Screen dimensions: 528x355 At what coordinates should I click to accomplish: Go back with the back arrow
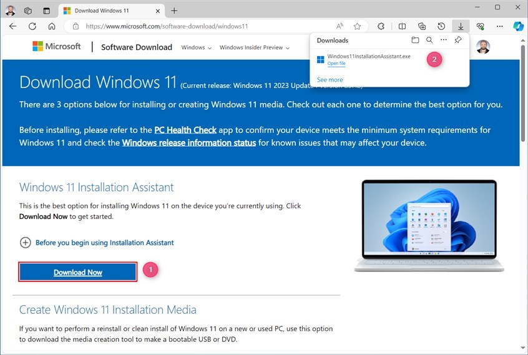click(x=13, y=26)
